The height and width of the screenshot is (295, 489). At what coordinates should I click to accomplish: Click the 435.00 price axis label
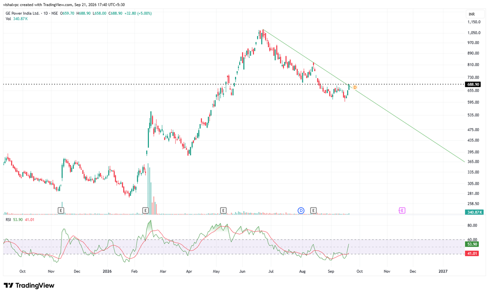[474, 140]
